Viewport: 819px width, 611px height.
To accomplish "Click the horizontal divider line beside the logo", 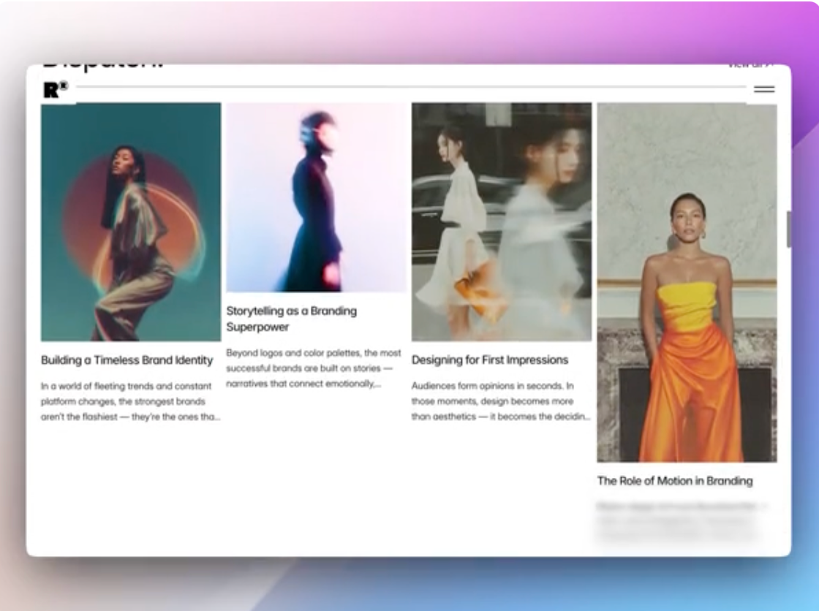I will pyautogui.click(x=409, y=88).
